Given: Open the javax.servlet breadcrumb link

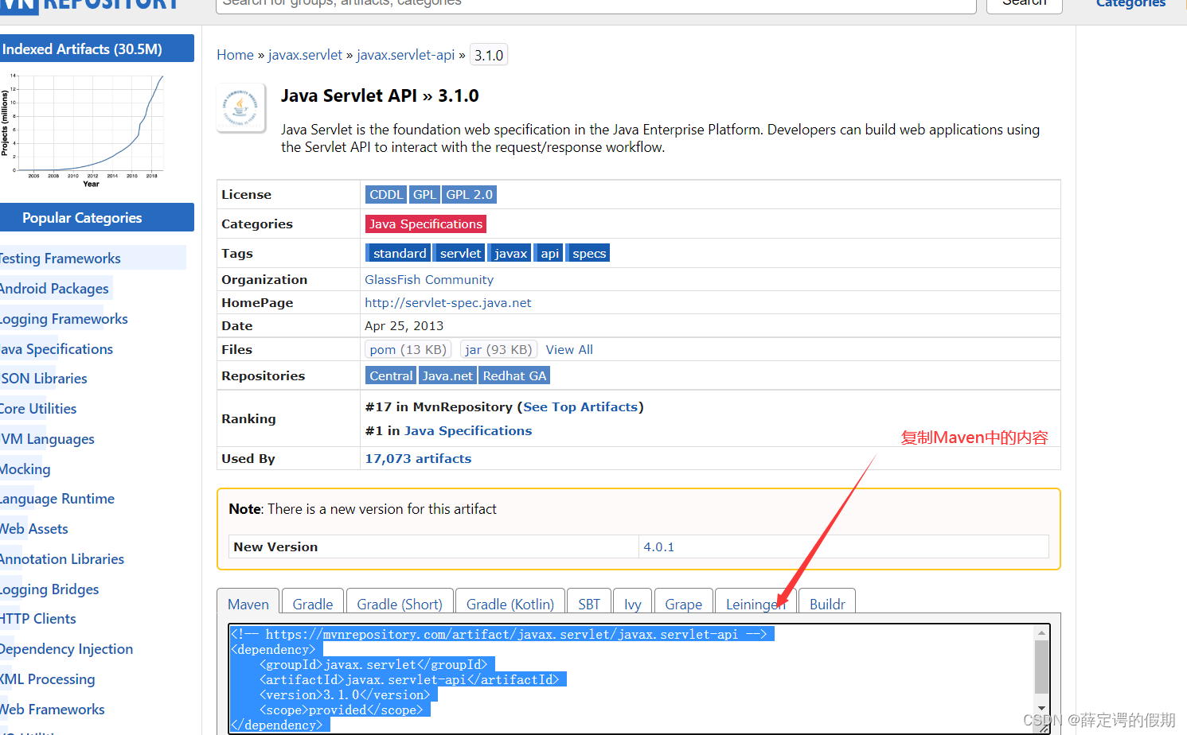Looking at the screenshot, I should [x=305, y=55].
